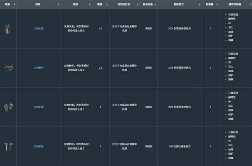Viewport: 252px width, 166px height.
Task: Follow the 地牢 link in the greaves row
Action: [117, 144]
